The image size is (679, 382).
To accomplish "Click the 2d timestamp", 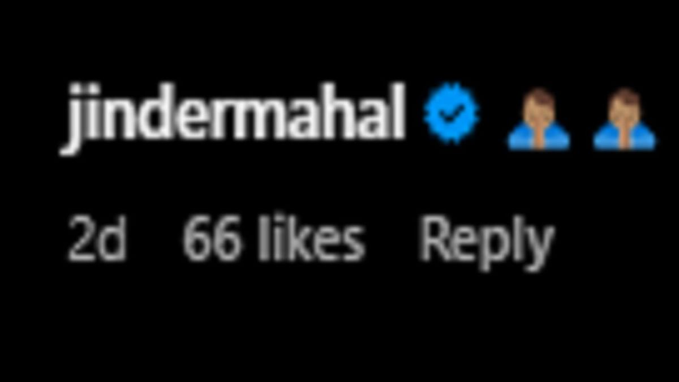I will point(97,240).
